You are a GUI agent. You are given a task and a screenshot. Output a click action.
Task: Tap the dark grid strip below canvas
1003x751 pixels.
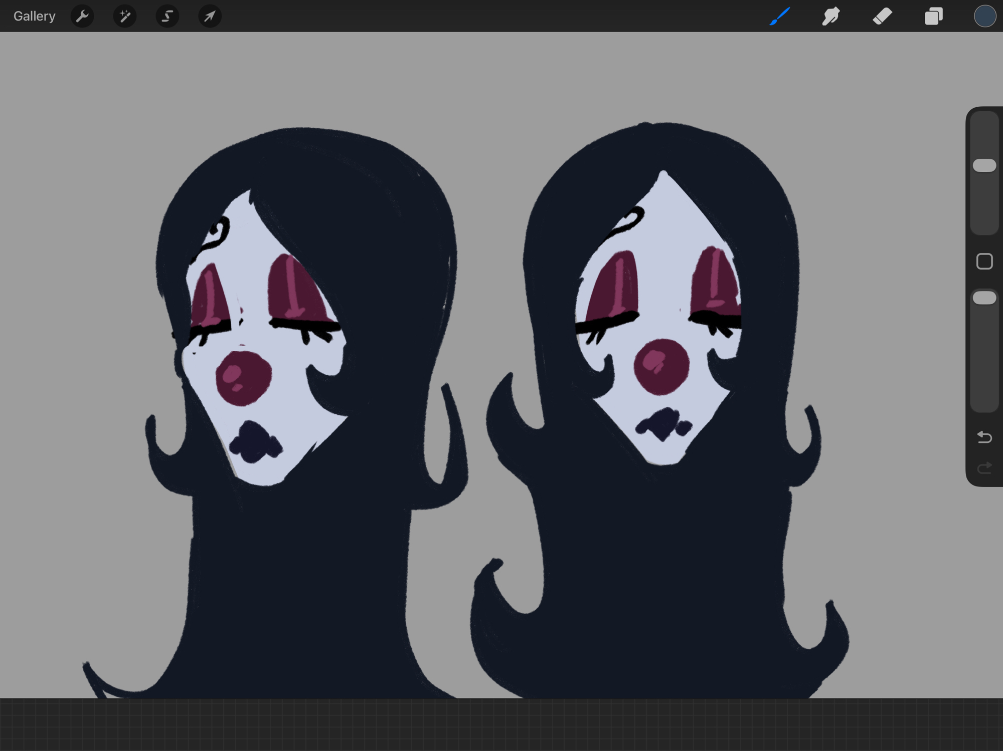tap(501, 724)
